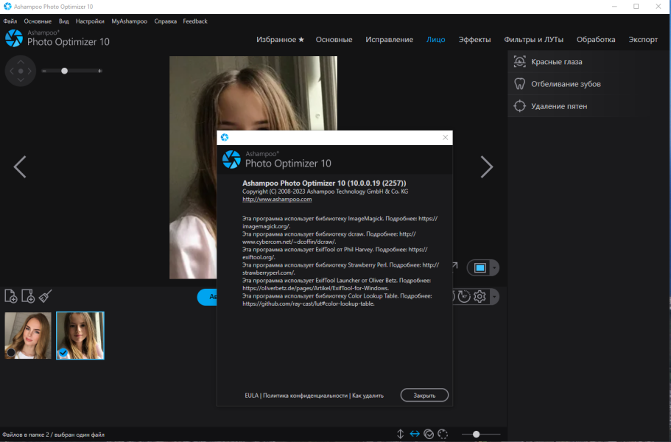Click the rotate 90° clockwise icon
Image resolution: width=671 pixels, height=442 pixels.
[x=464, y=296]
